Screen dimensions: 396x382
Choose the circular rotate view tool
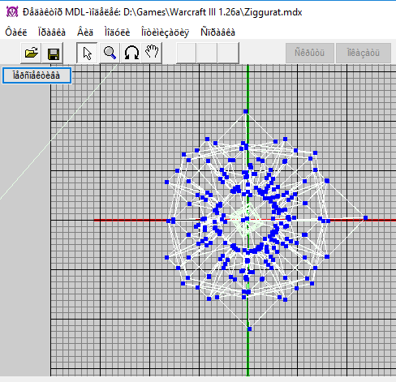pos(131,53)
